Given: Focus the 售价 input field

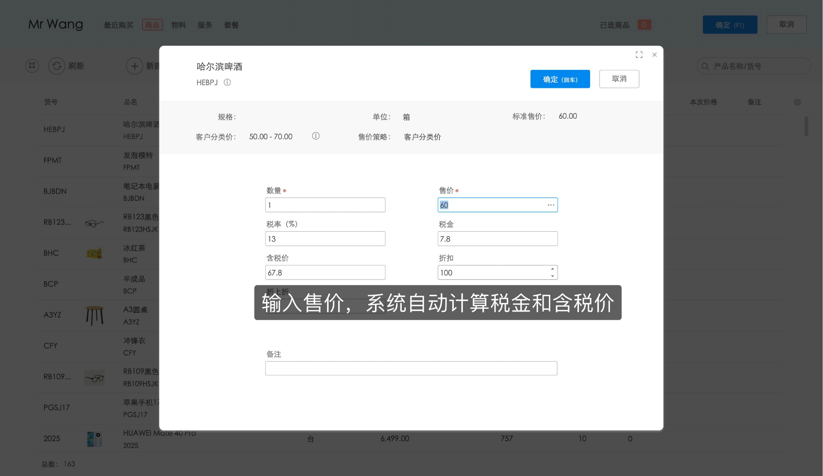Looking at the screenshot, I should 498,205.
